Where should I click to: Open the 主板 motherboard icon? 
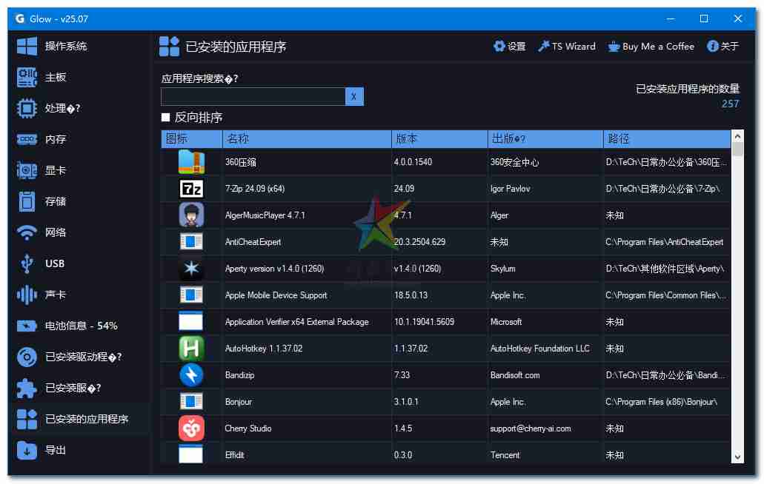pos(27,77)
